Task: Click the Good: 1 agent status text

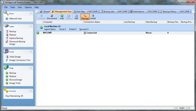Action: (x=62, y=29)
